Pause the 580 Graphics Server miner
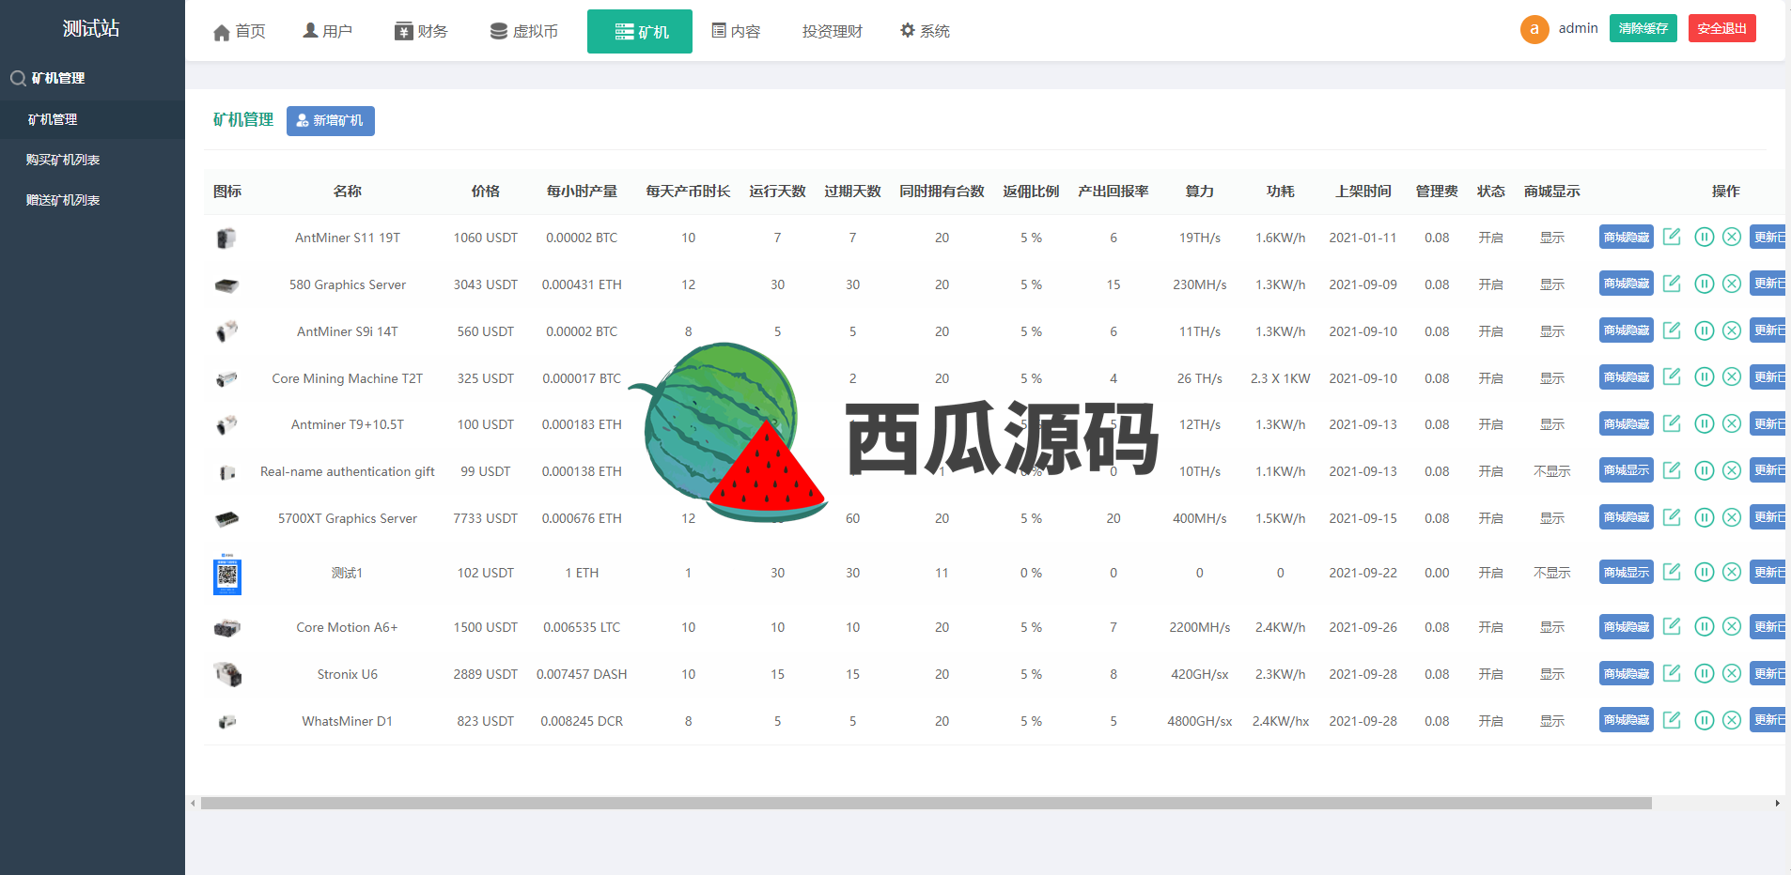 (1705, 284)
